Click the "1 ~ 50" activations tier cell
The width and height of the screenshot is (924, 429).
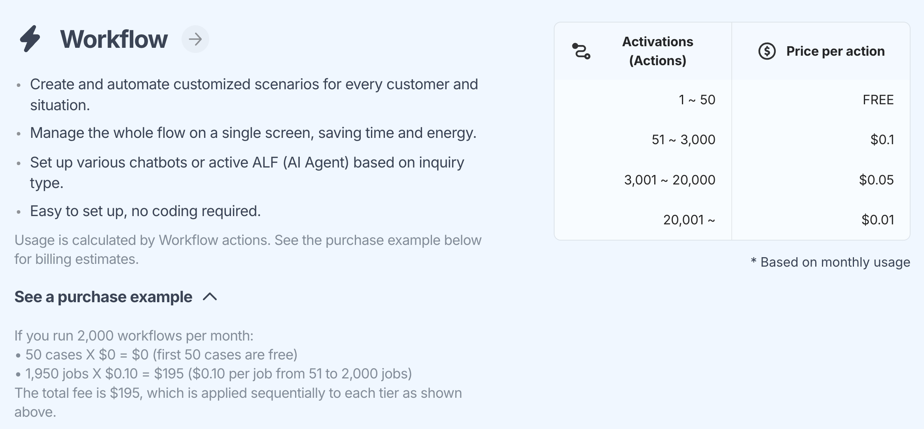(x=697, y=100)
